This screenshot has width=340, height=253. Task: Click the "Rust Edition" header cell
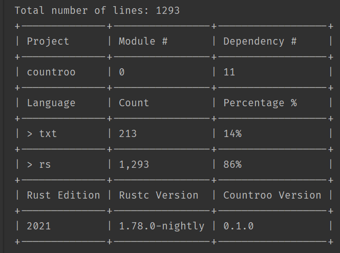pyautogui.click(x=63, y=195)
